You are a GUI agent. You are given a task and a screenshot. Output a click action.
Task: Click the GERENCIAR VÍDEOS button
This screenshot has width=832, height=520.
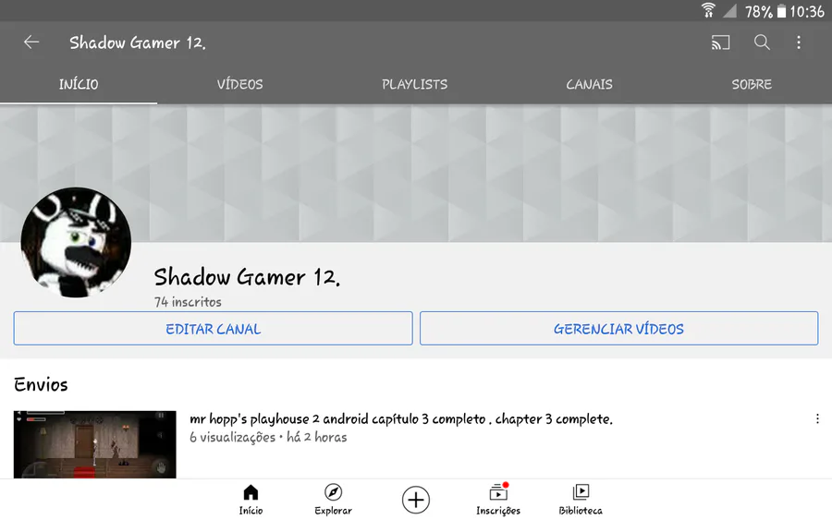click(x=618, y=329)
